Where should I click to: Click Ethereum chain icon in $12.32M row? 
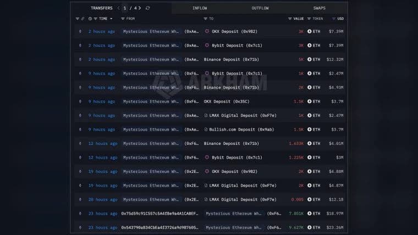click(80, 59)
